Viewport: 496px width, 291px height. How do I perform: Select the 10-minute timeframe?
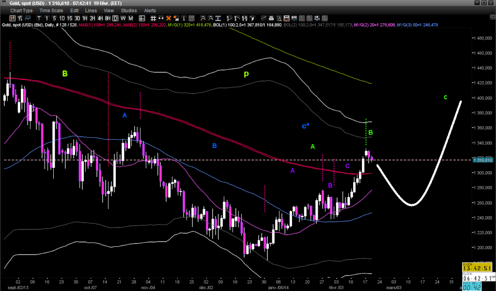tap(62, 18)
